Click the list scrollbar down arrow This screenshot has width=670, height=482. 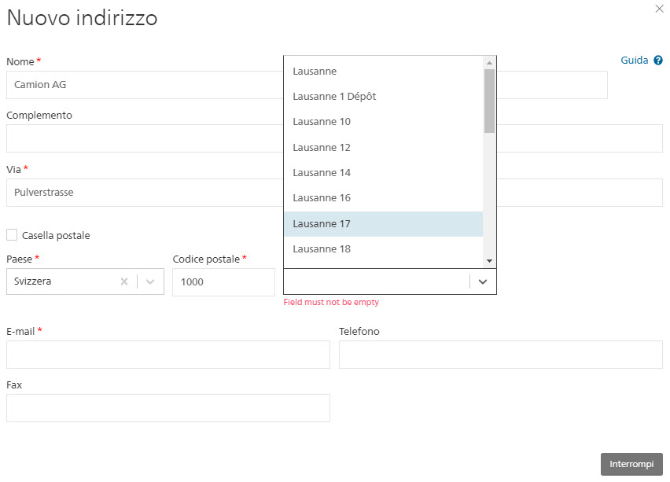[490, 260]
